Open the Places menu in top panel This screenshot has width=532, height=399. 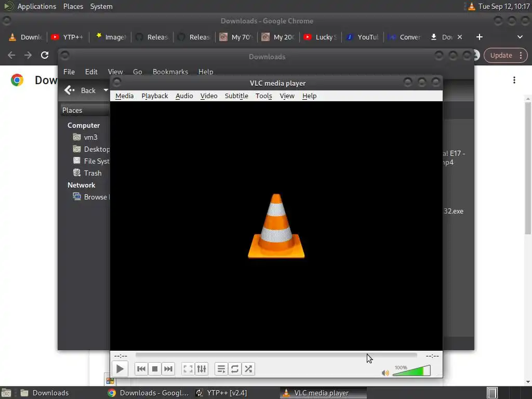tap(73, 6)
